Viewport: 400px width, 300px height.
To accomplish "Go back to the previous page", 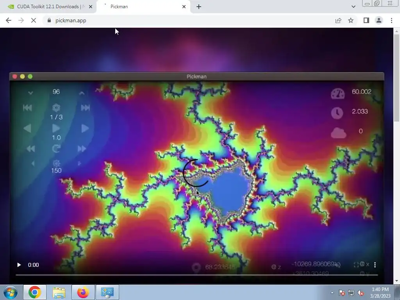I will (x=9, y=20).
